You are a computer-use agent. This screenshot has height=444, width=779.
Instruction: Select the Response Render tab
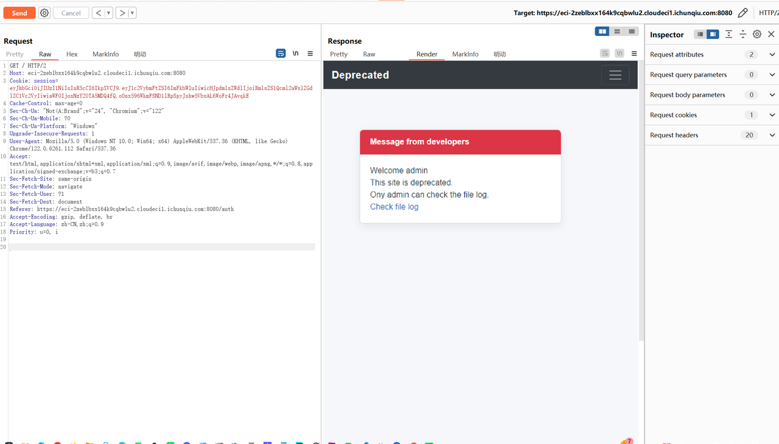pos(427,54)
